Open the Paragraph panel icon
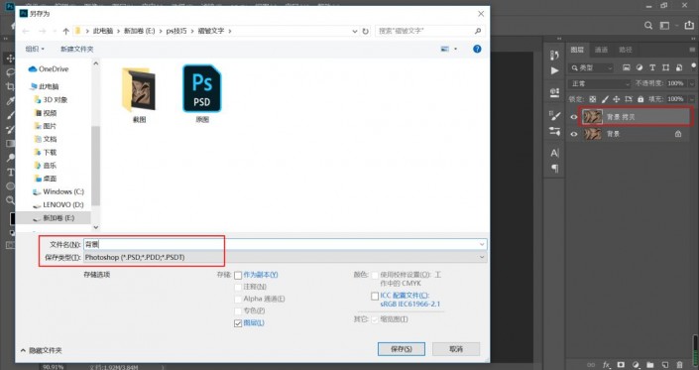The width and height of the screenshot is (699, 370). point(555,168)
